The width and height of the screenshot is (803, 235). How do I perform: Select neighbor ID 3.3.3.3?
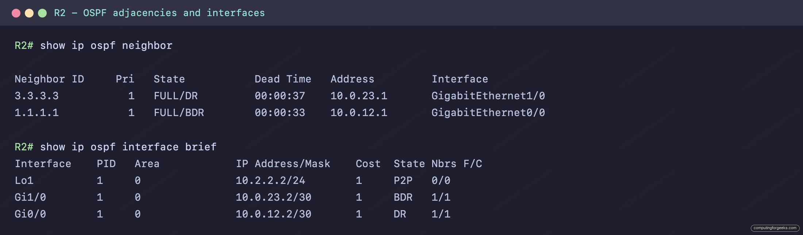[x=36, y=96]
